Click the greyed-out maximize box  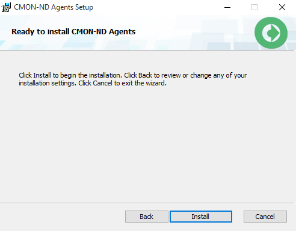[x=254, y=7]
